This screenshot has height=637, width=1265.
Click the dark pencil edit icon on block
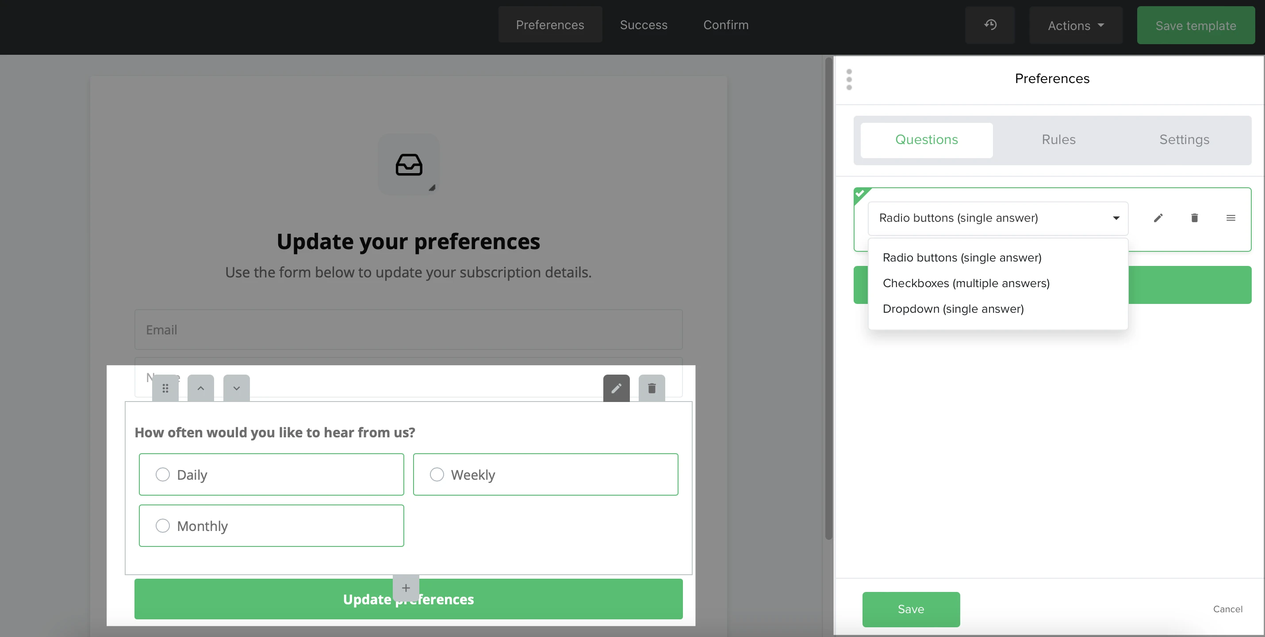(x=616, y=388)
